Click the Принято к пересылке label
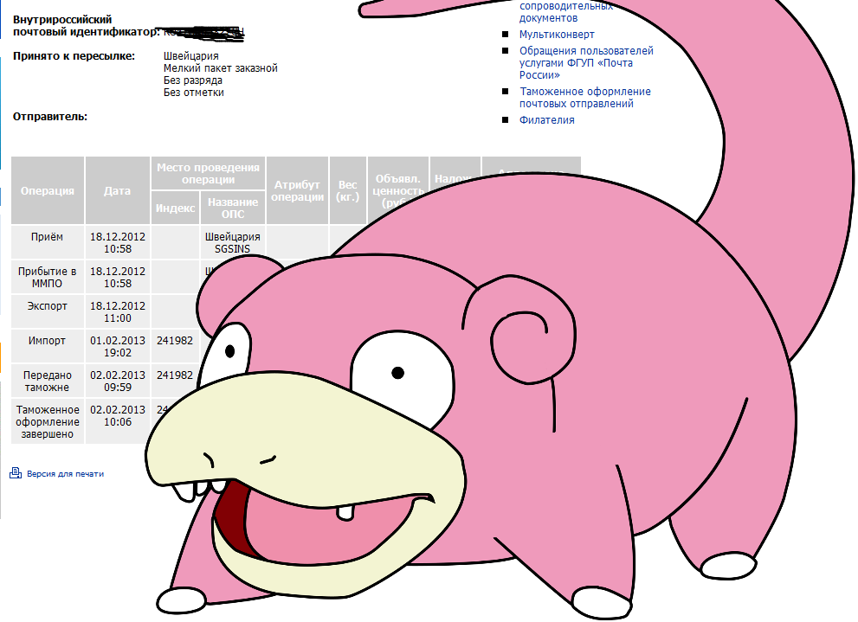The width and height of the screenshot is (858, 622). (x=74, y=56)
